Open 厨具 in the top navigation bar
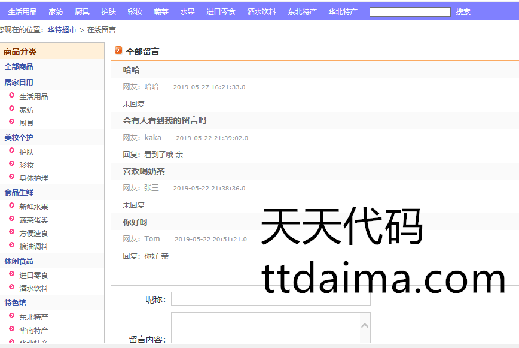This screenshot has height=348, width=519. [x=82, y=12]
